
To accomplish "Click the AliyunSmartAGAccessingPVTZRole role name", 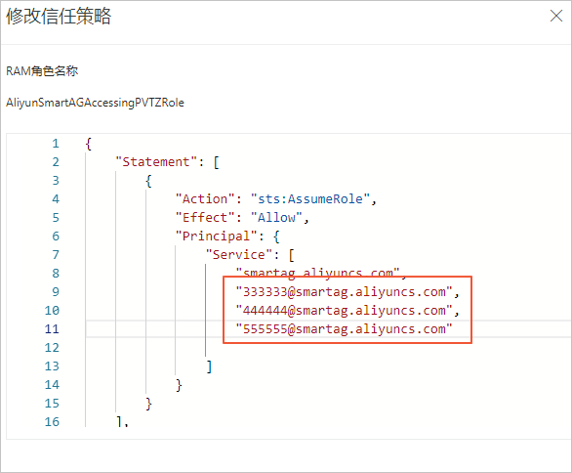I will [96, 103].
